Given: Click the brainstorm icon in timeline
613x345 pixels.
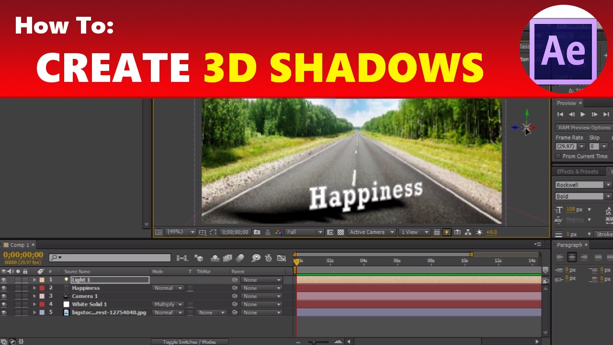Looking at the screenshot, I should click(x=256, y=258).
